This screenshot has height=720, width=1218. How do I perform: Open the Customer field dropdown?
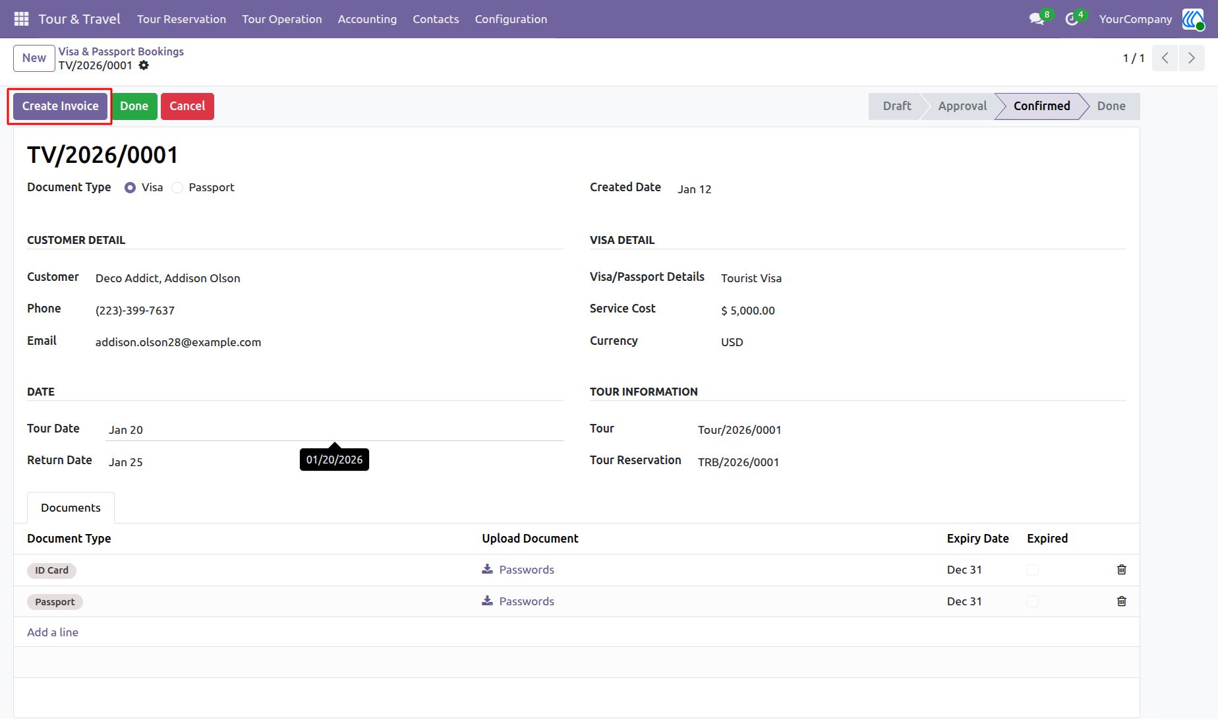[329, 278]
